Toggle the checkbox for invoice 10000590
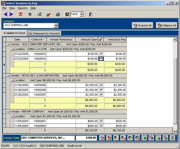This screenshot has width=180, height=149. click(x=101, y=85)
